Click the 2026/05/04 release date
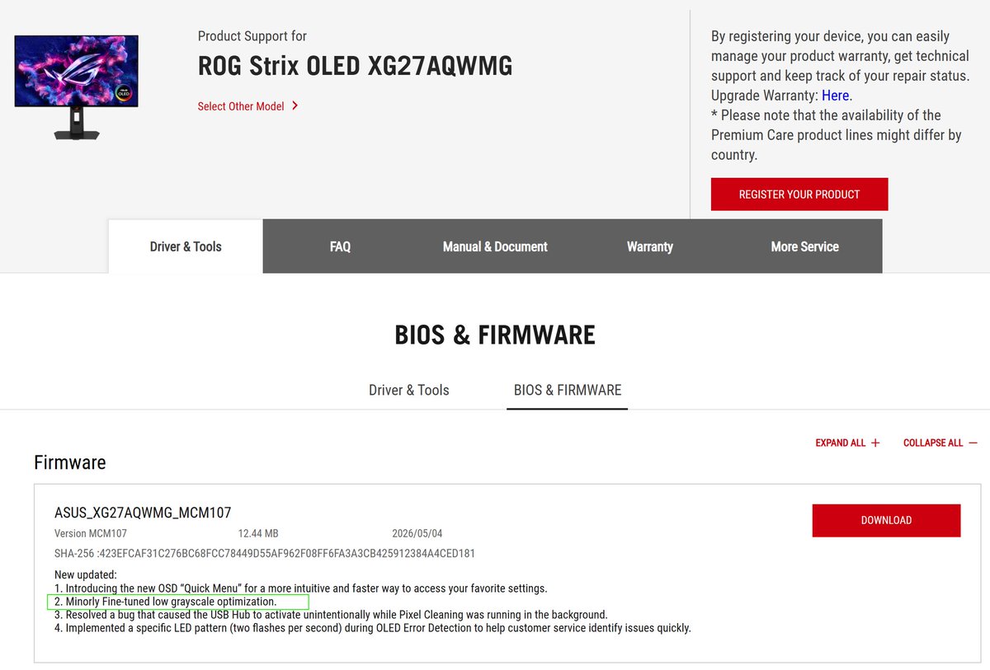The width and height of the screenshot is (990, 670). coord(417,533)
